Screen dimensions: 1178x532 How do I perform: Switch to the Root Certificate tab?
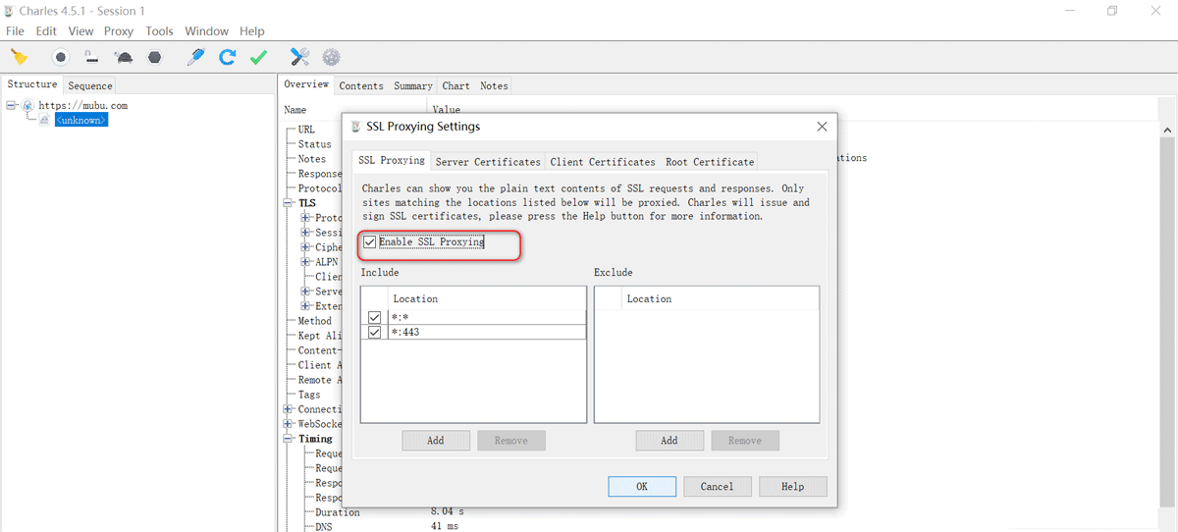click(709, 162)
